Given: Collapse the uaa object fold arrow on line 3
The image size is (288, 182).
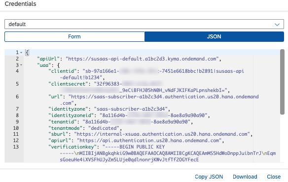Looking at the screenshot, I should pyautogui.click(x=21, y=65).
